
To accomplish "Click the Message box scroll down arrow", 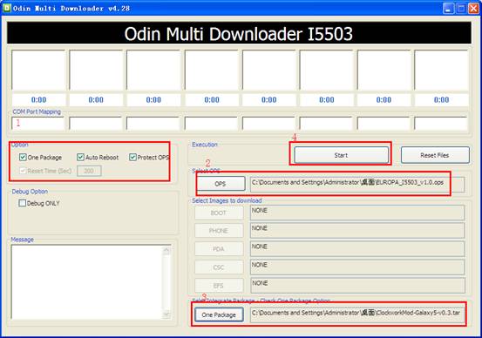I will [x=166, y=314].
